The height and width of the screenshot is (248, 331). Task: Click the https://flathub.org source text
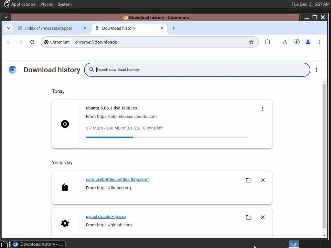point(114,188)
